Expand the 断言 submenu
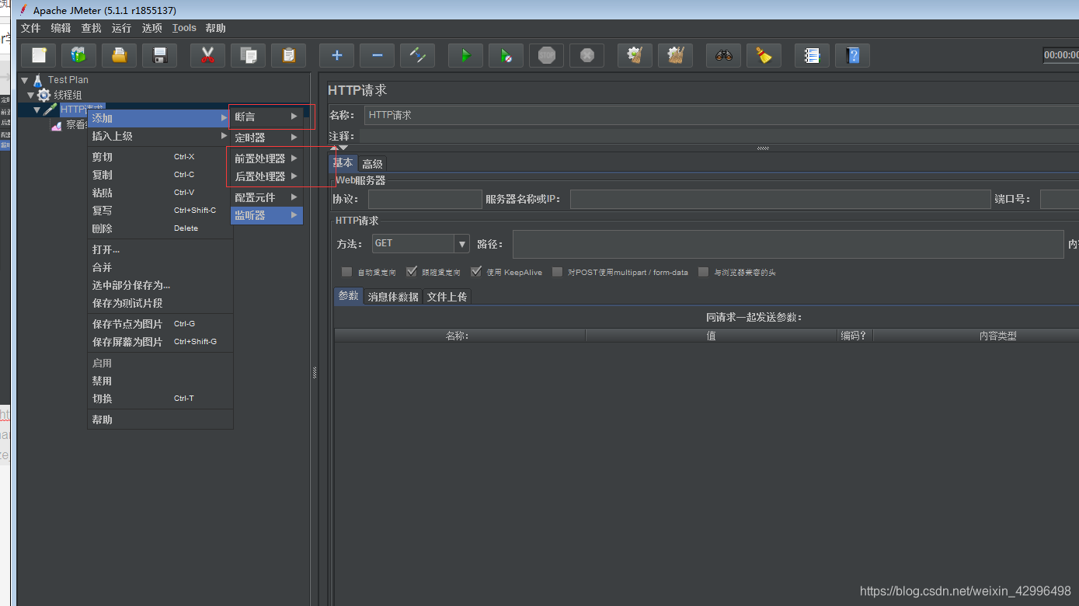The image size is (1079, 606). coord(266,117)
